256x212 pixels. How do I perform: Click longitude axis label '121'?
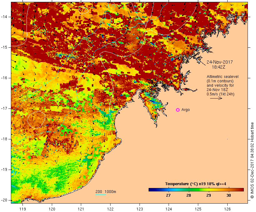[x=81, y=209]
